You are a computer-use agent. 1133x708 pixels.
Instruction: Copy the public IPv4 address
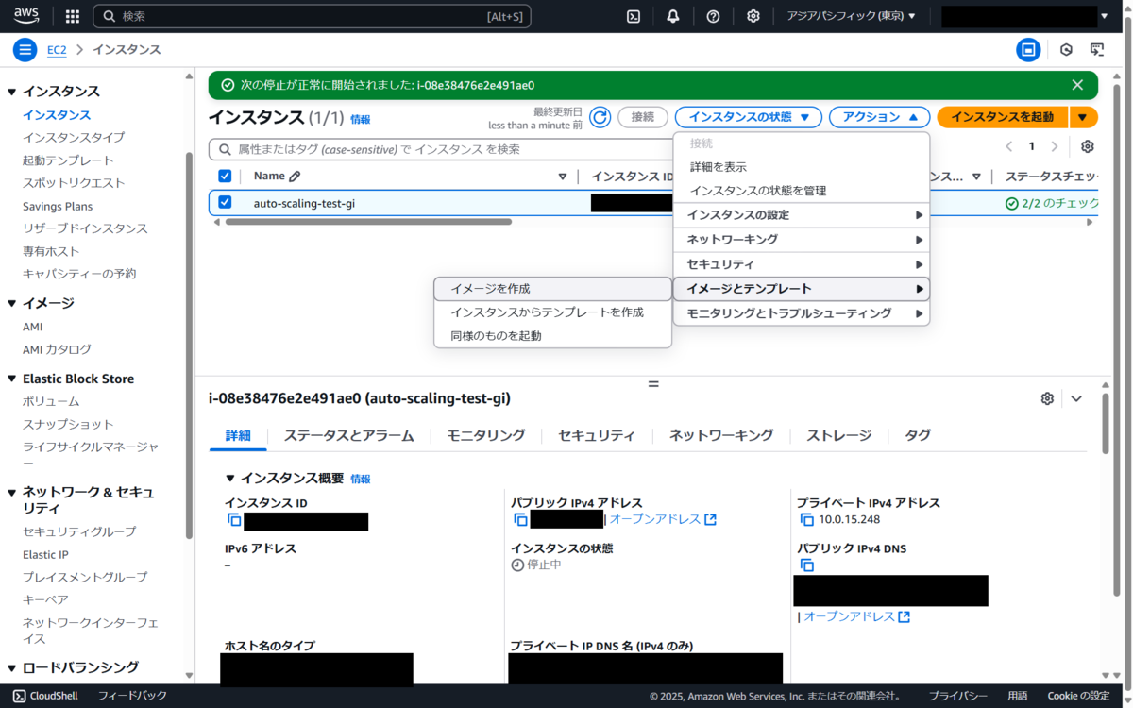point(520,520)
